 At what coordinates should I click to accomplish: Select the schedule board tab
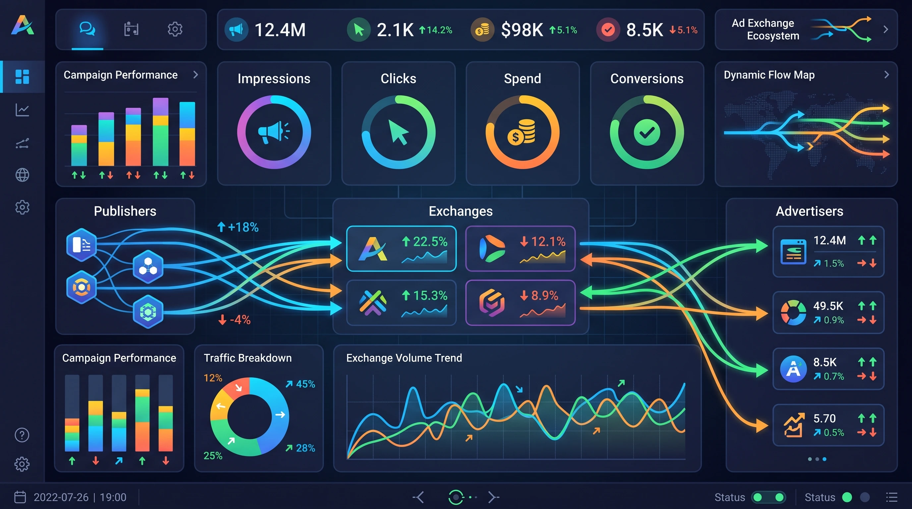coord(131,29)
